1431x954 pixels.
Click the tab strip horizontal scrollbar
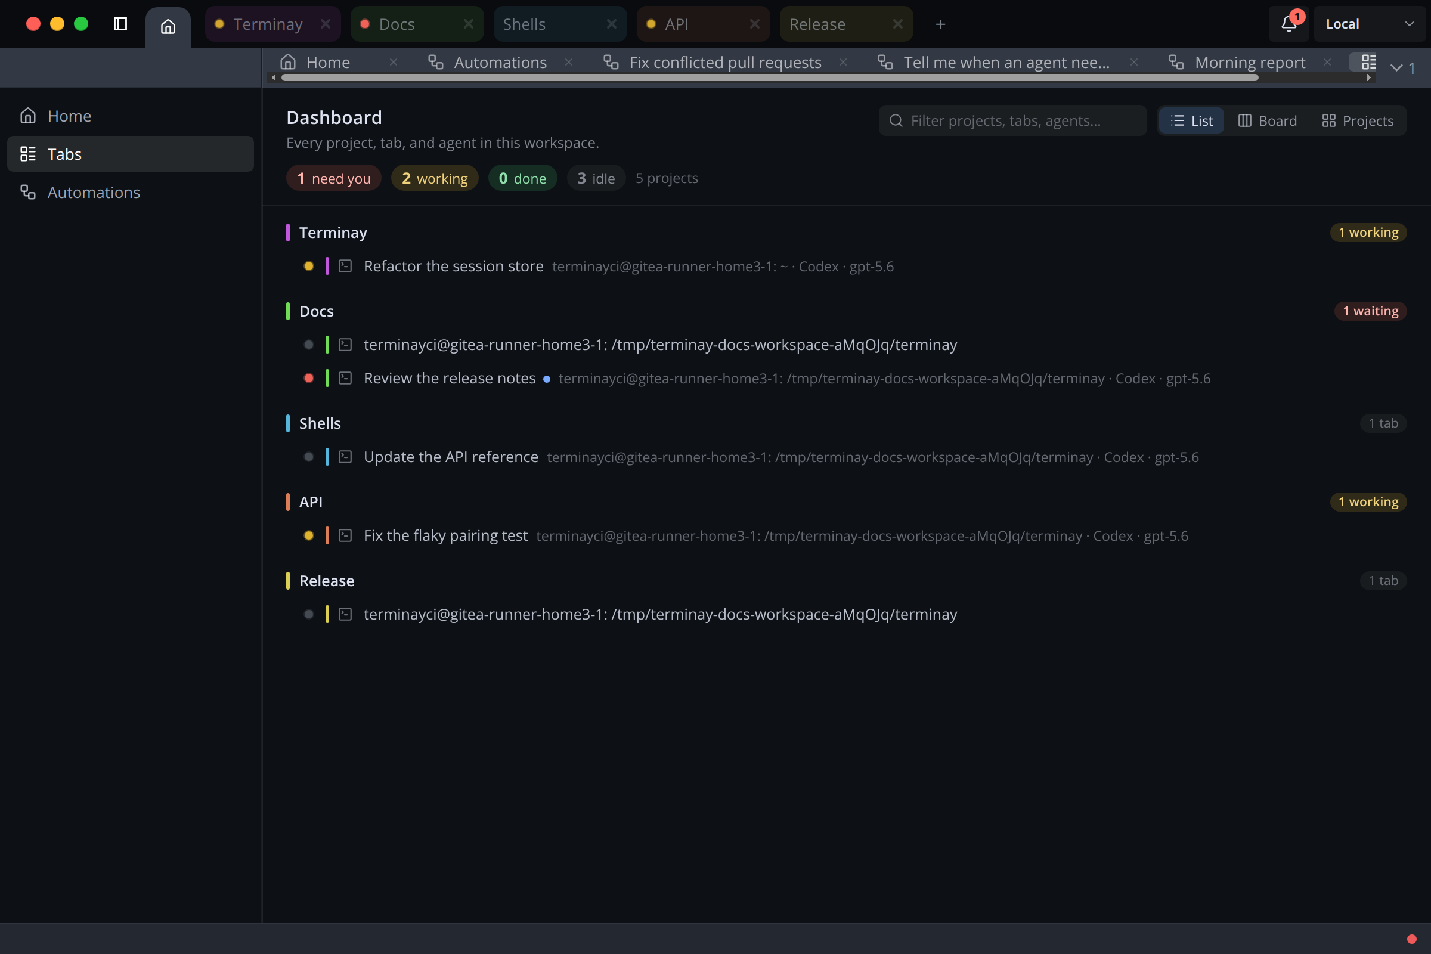[770, 78]
